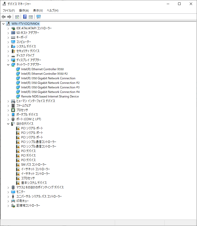Click the 印刷キュー printer icon
This screenshot has height=226, width=197.
[x=13, y=201]
